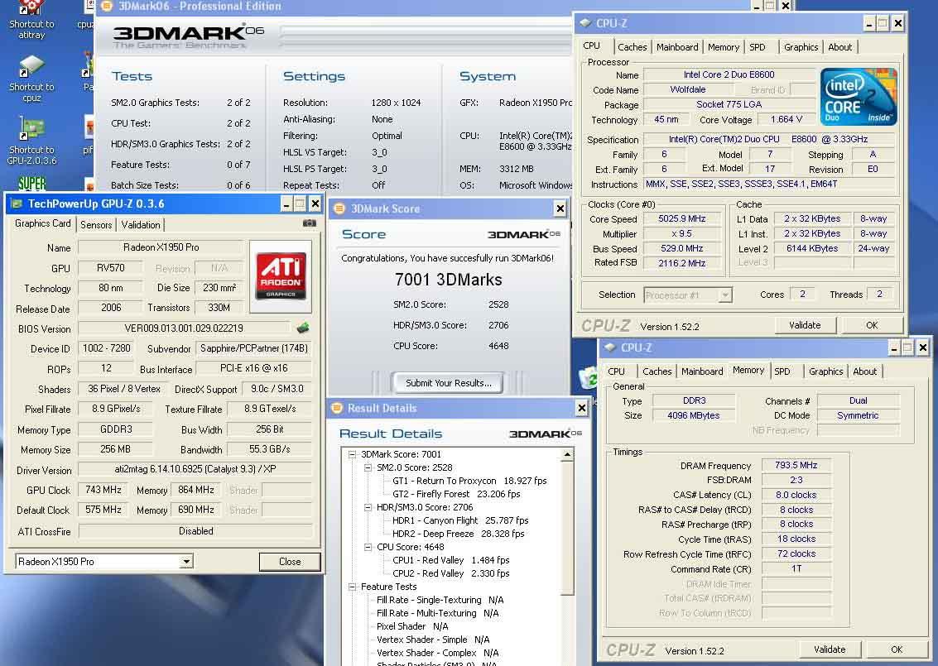Collapse the HDR/SM3.0 Score: 2706 node
938x666 pixels.
point(368,507)
